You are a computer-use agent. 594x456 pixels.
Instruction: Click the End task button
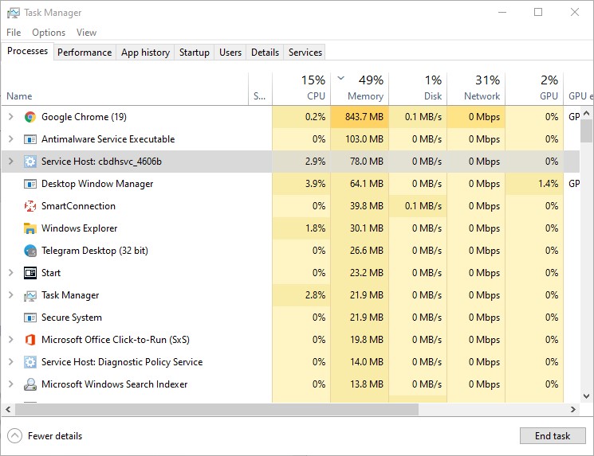(552, 436)
